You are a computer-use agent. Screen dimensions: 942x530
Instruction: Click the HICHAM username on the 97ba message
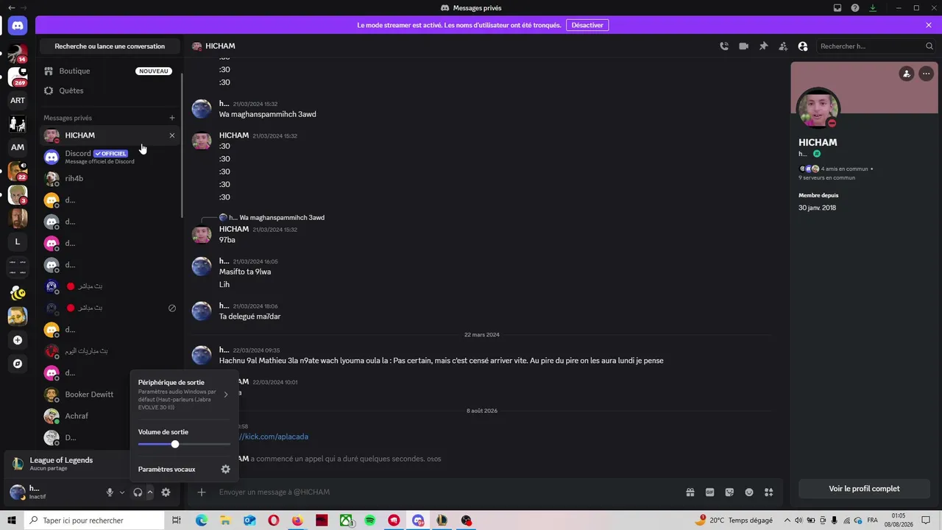[234, 229]
